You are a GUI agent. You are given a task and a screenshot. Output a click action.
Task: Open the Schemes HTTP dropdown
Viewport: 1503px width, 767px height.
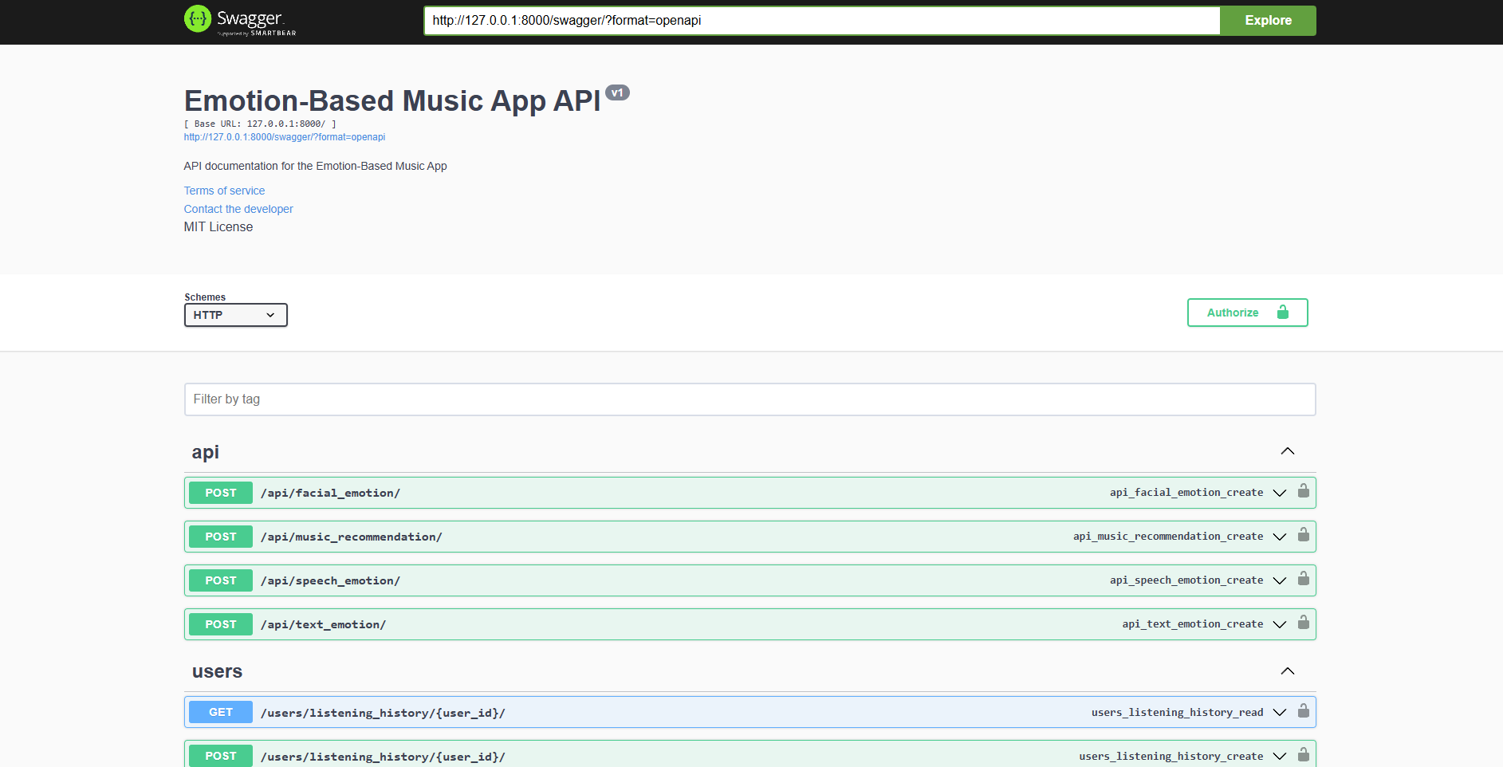click(x=235, y=315)
